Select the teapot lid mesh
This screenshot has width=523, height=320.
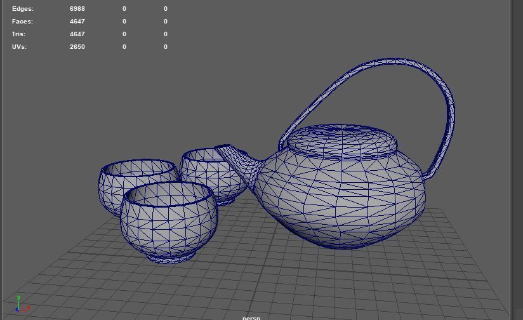pos(342,140)
